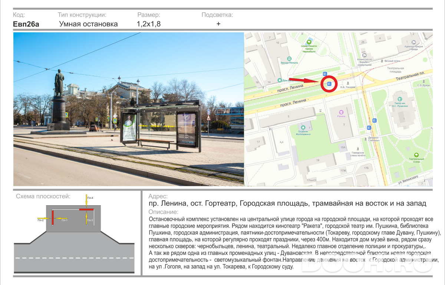
Task: Click the address line starting пр. Ленина, ост. Гортеатр
Action: tap(287, 203)
